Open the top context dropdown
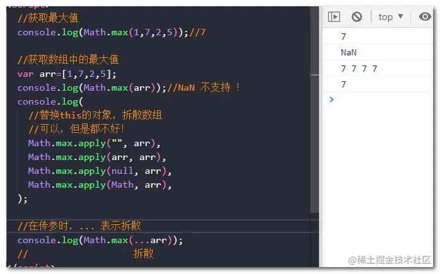 pos(391,17)
